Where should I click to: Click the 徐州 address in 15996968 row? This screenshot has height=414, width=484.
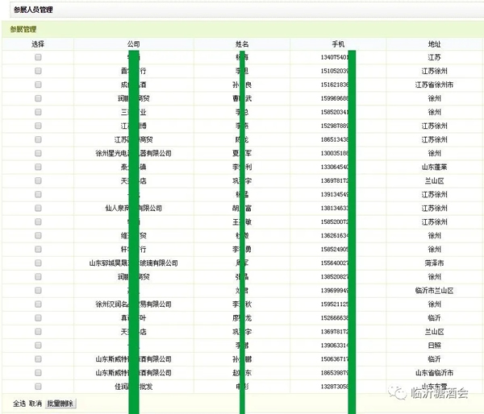[x=434, y=98]
